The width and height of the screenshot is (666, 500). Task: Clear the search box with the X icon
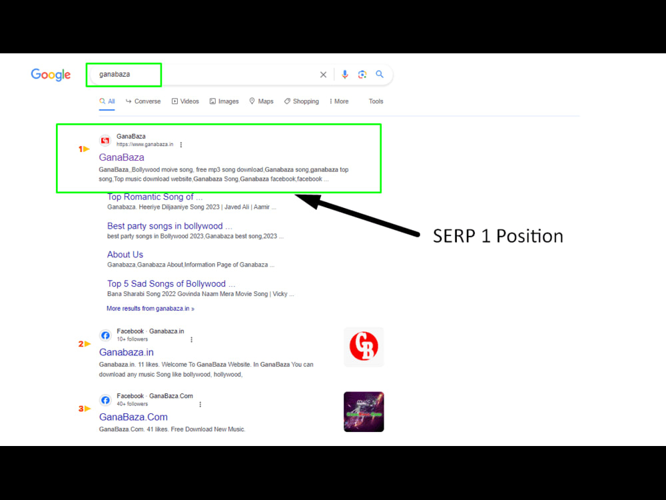coord(323,75)
